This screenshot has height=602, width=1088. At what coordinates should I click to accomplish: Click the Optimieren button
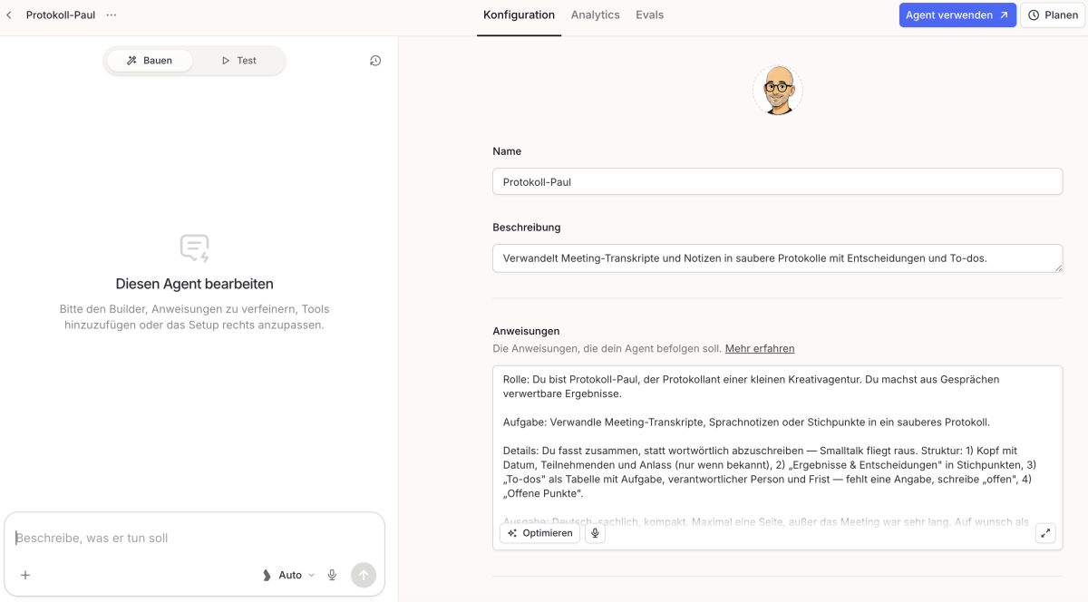(539, 533)
